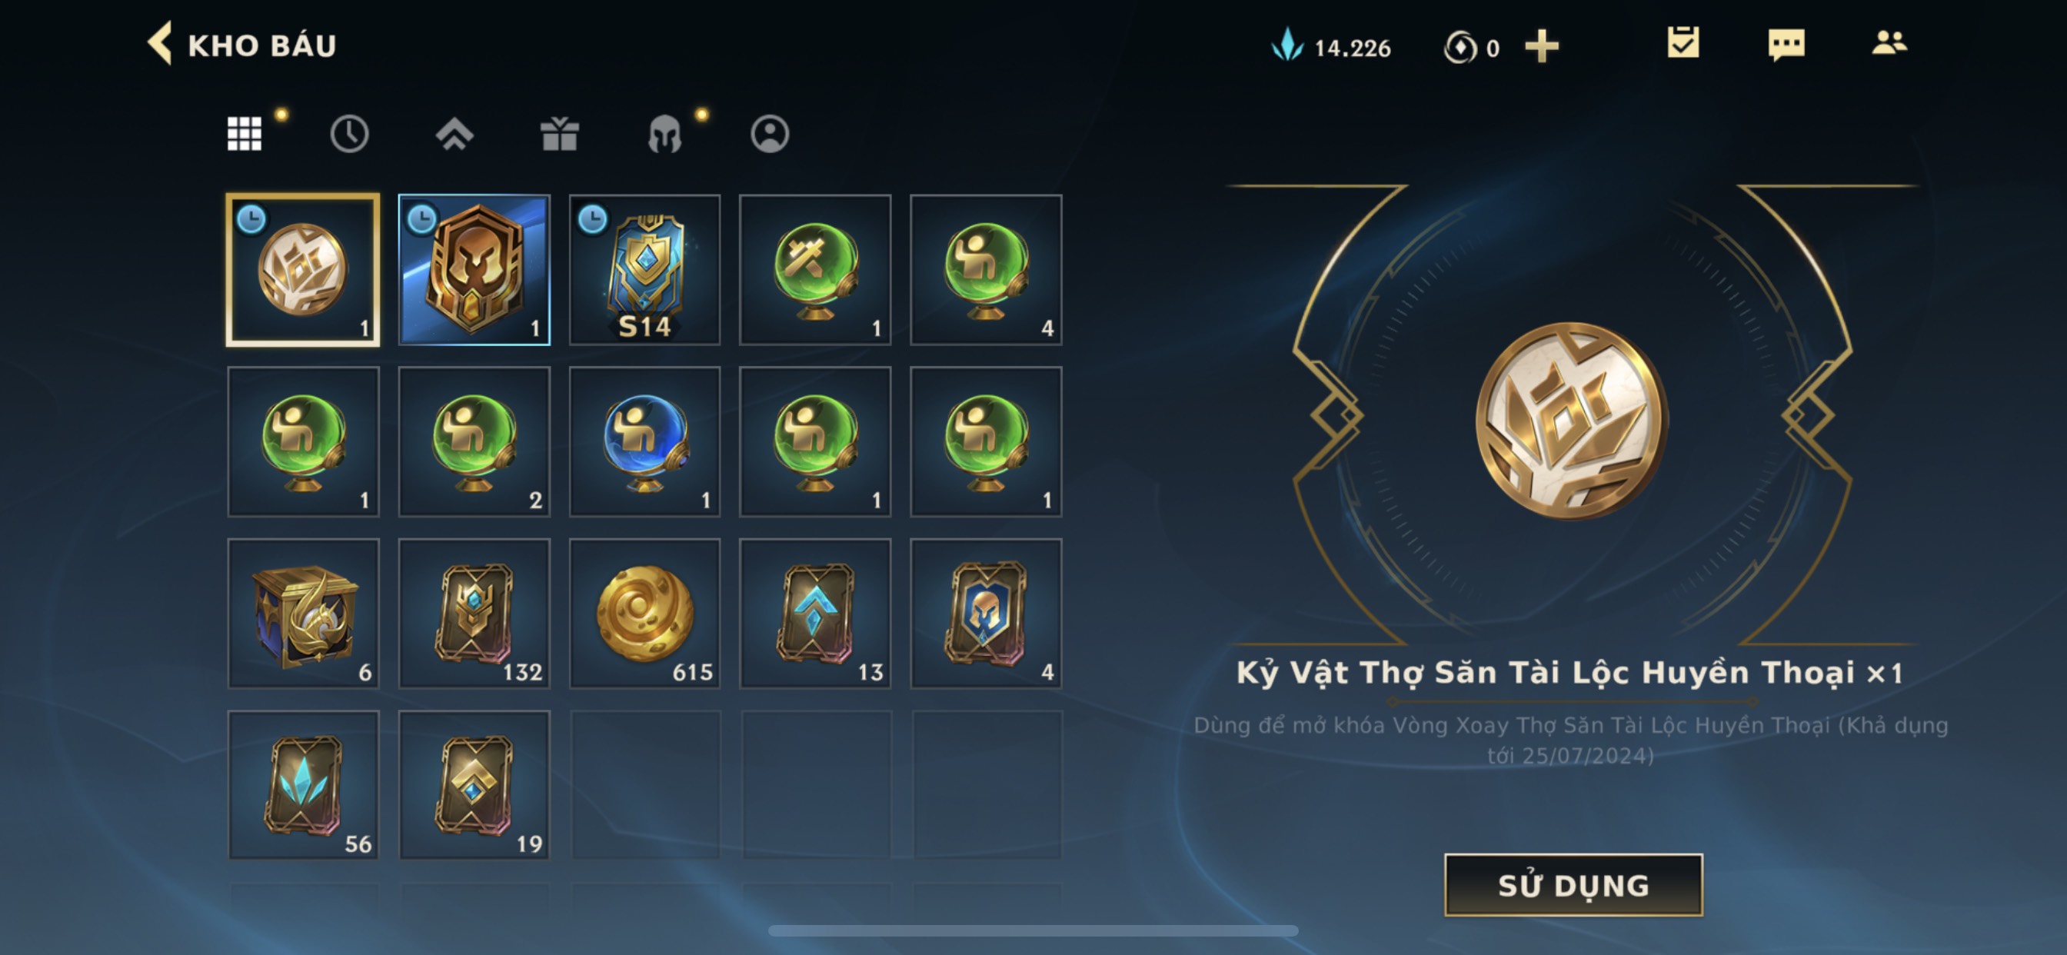The height and width of the screenshot is (955, 2067).
Task: Select the treasure chest item with 6
Action: 303,614
